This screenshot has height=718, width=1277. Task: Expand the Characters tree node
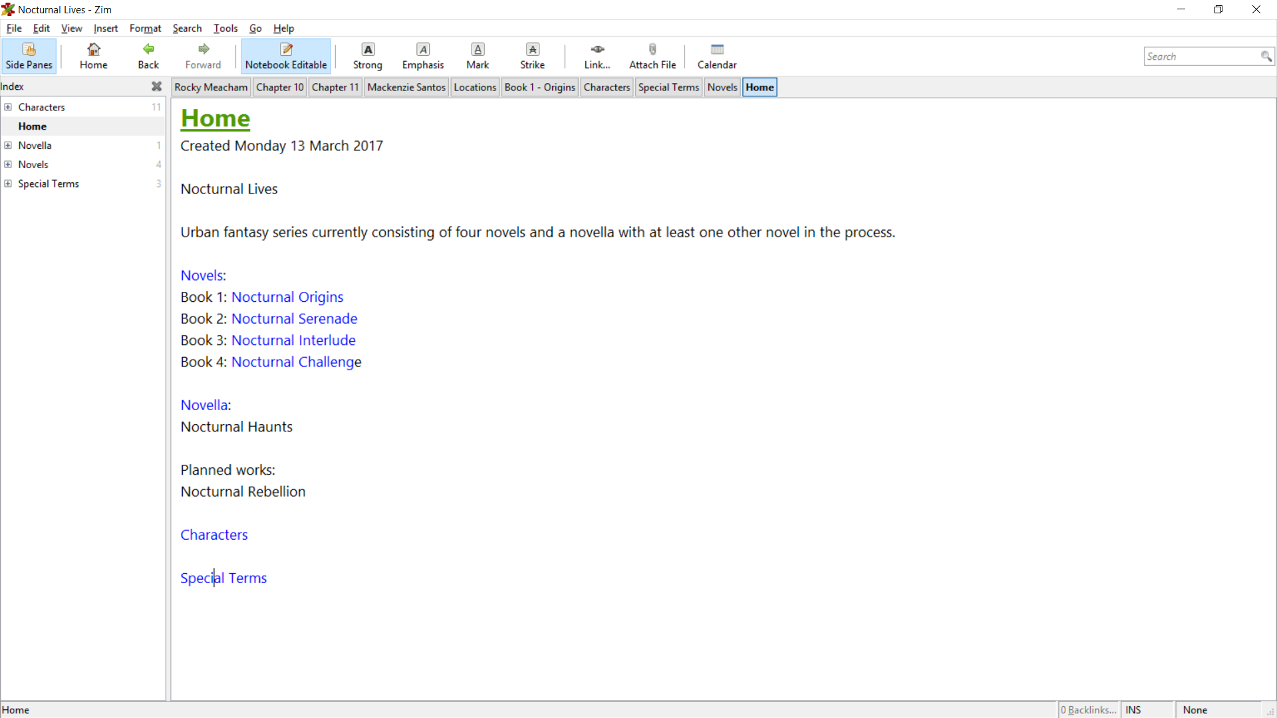tap(8, 107)
